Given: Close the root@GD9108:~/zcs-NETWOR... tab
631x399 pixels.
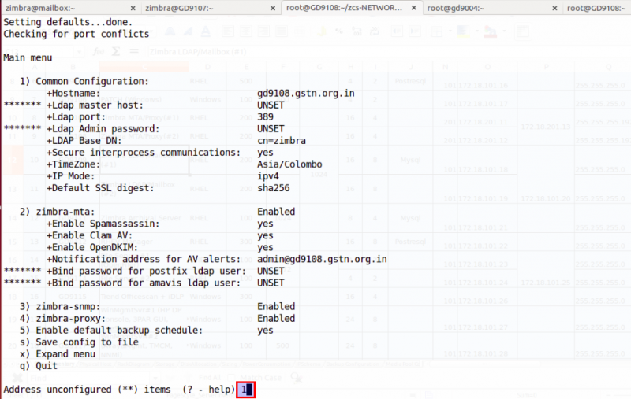Looking at the screenshot, I should [x=413, y=8].
